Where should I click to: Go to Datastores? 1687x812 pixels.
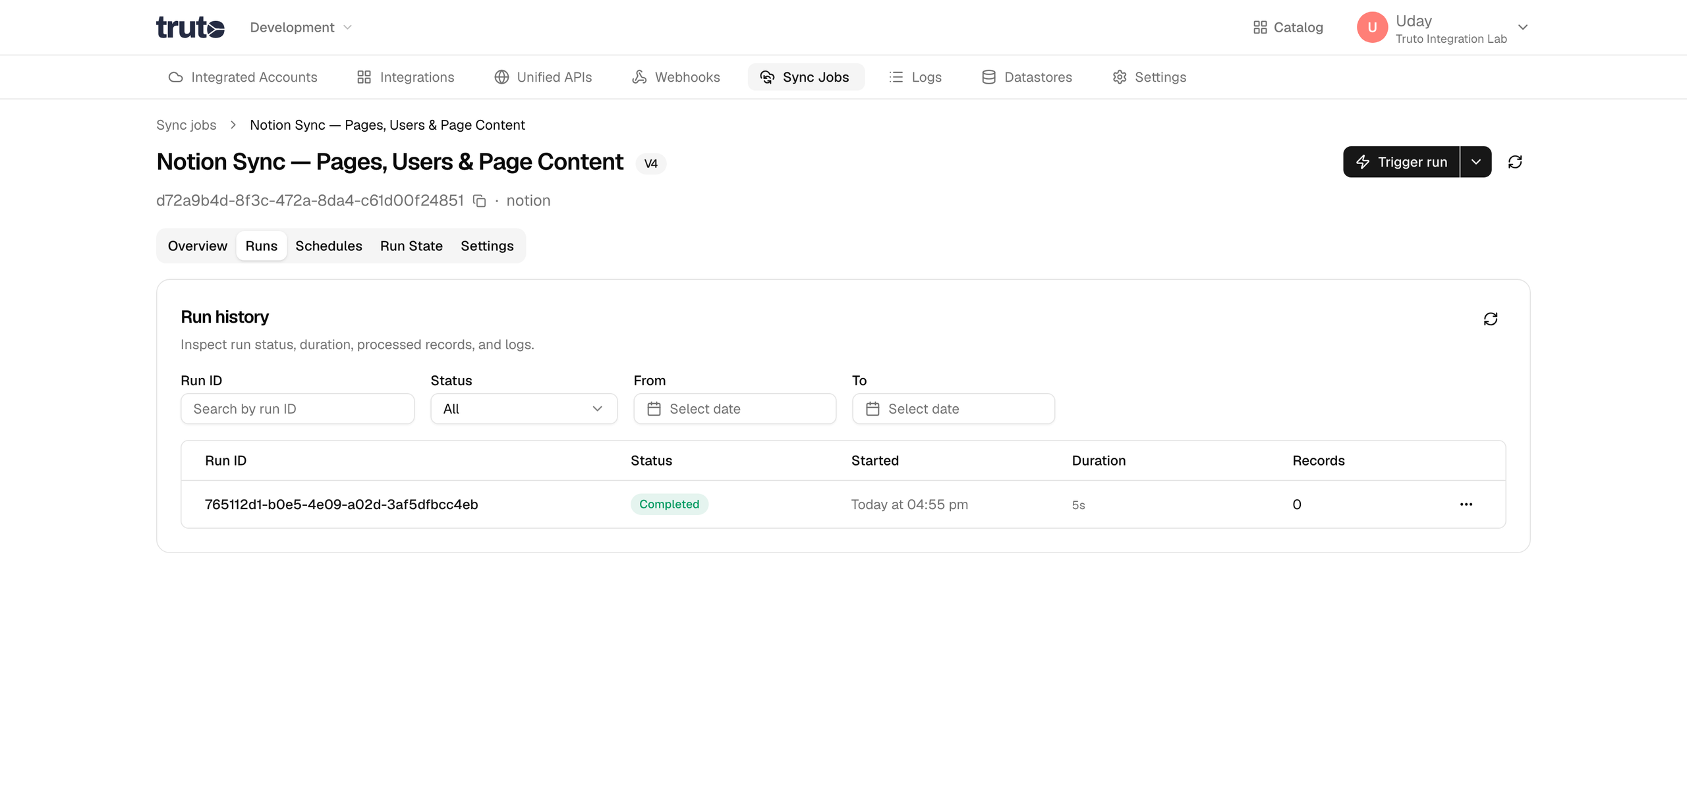coord(1027,77)
